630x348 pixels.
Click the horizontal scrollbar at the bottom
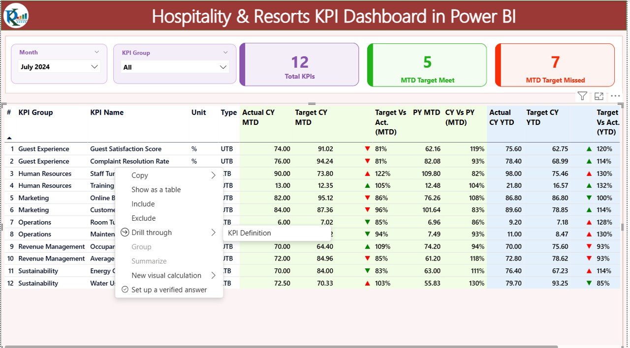(281, 346)
